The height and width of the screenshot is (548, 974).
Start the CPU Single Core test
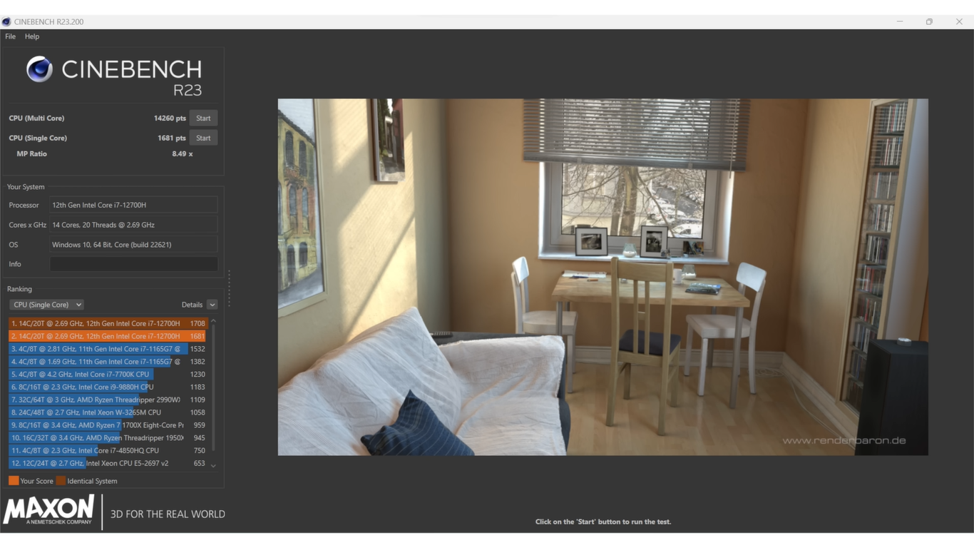[203, 138]
